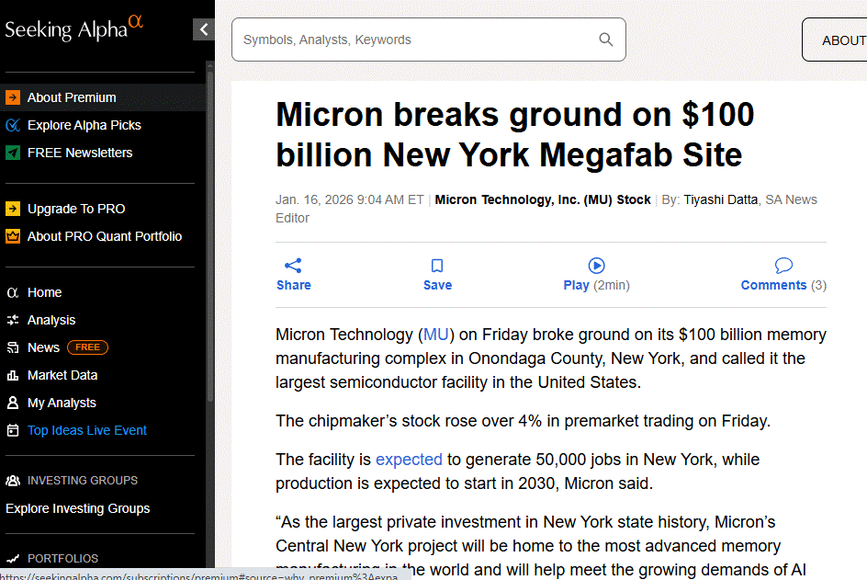Image resolution: width=867 pixels, height=580 pixels.
Task: Collapse the left sidebar with the chevron
Action: coord(204,29)
